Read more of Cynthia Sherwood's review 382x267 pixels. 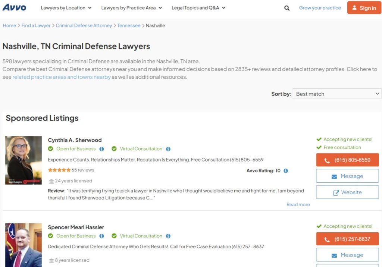[x=298, y=205]
